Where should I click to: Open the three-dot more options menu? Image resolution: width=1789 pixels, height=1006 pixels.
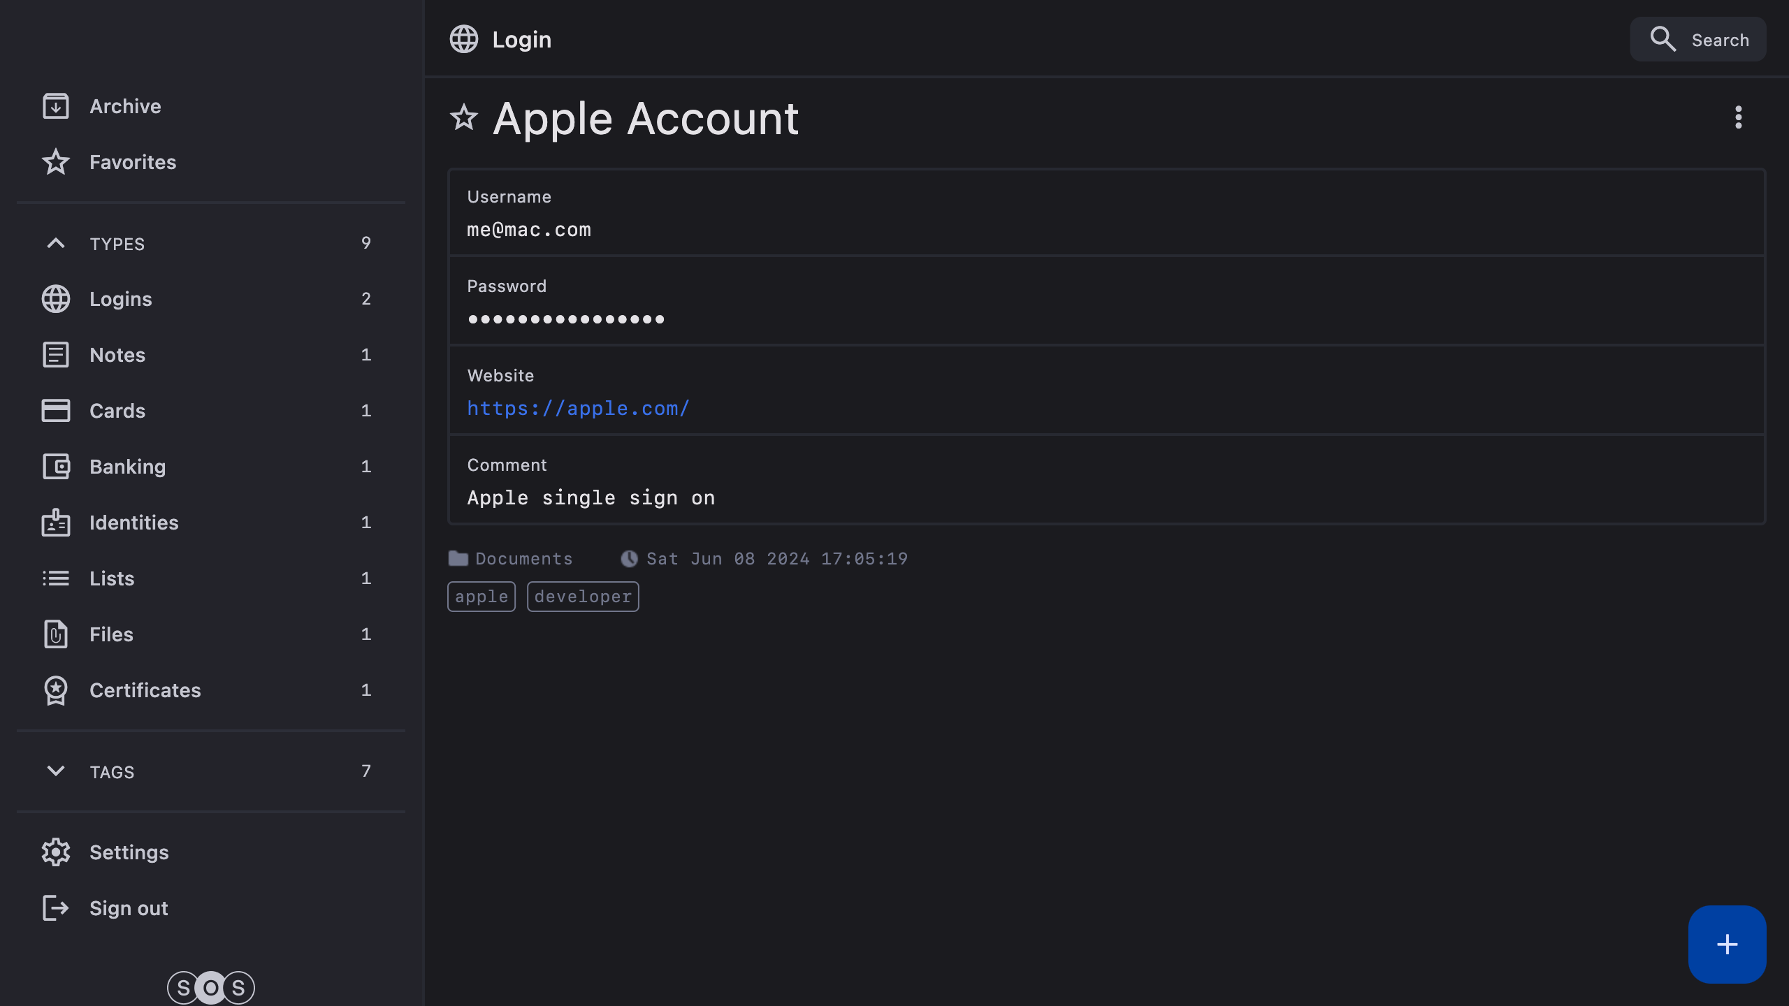click(x=1738, y=118)
